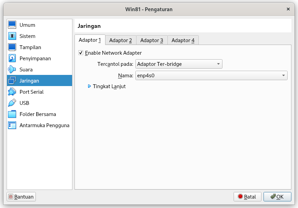Click the Jaringan network icon
Image resolution: width=298 pixels, height=208 pixels.
[12, 80]
